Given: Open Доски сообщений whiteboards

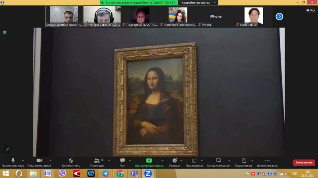Looking at the screenshot, I should (218, 163).
